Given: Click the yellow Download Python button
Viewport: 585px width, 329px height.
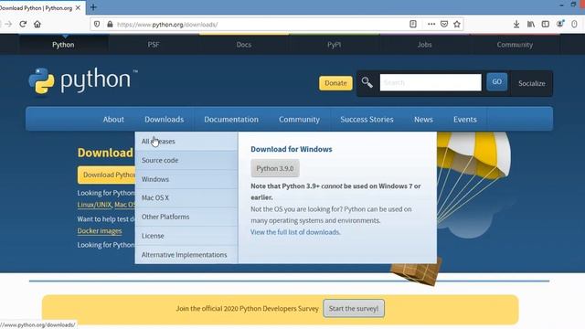Looking at the screenshot, I should (x=107, y=175).
